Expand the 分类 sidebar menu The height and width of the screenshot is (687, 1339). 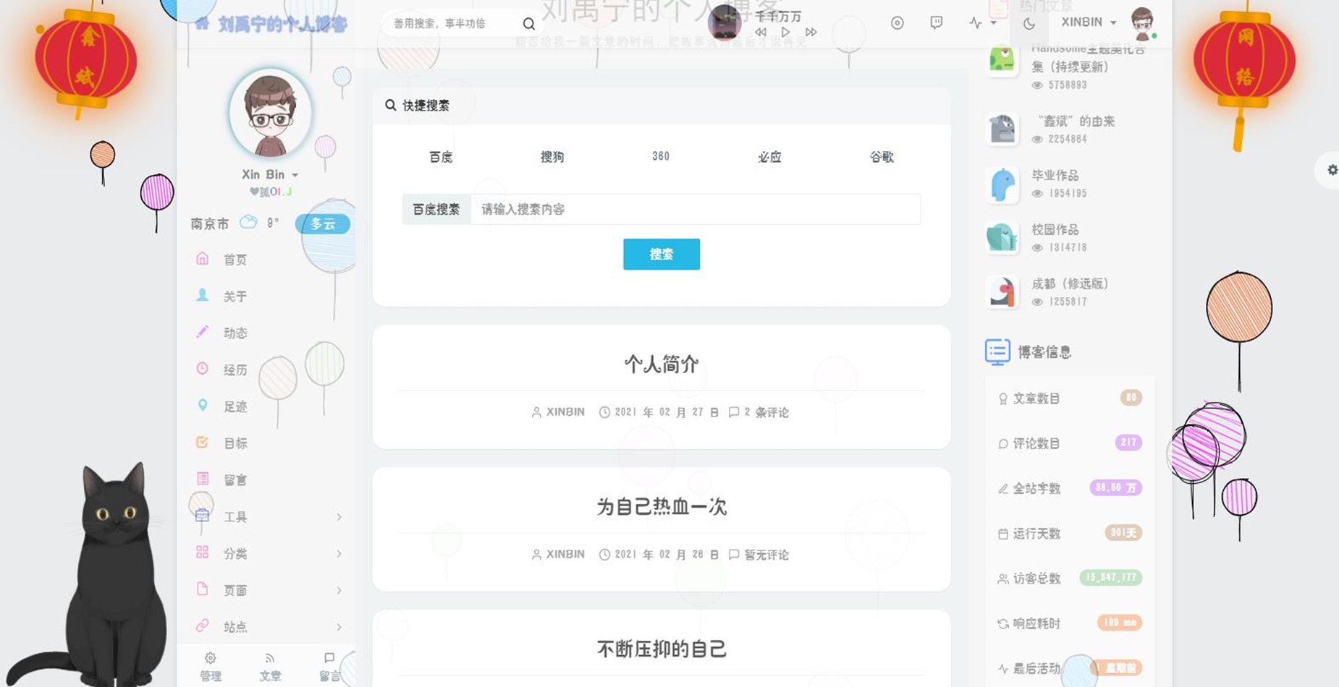[x=268, y=554]
